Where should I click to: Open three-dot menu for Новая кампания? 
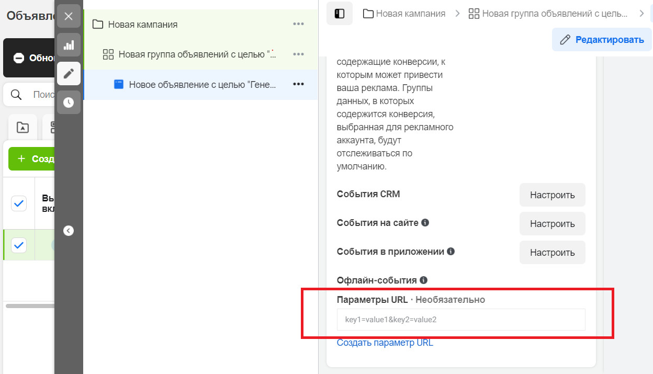pos(298,24)
